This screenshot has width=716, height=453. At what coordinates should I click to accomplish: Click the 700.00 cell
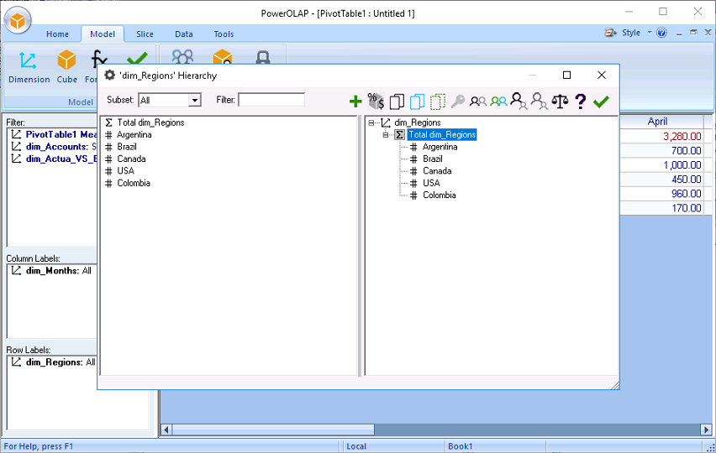(x=661, y=150)
